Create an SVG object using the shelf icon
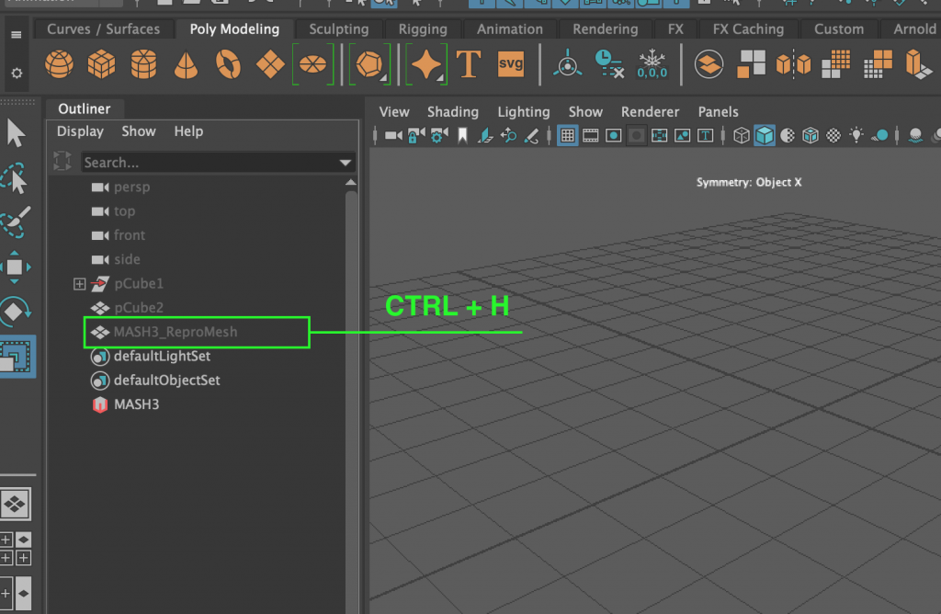Screen dimensions: 941x614 click(x=510, y=64)
